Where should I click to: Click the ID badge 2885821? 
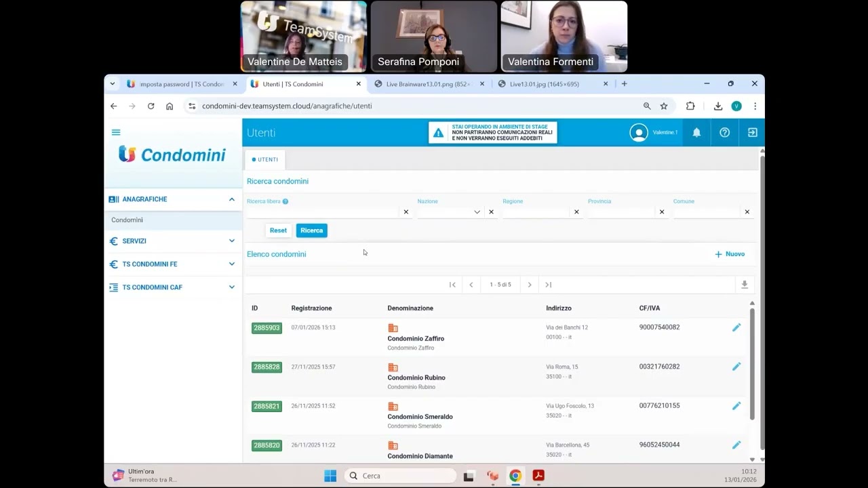(267, 407)
